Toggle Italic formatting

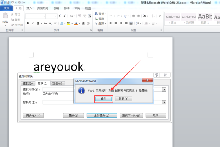(33, 24)
